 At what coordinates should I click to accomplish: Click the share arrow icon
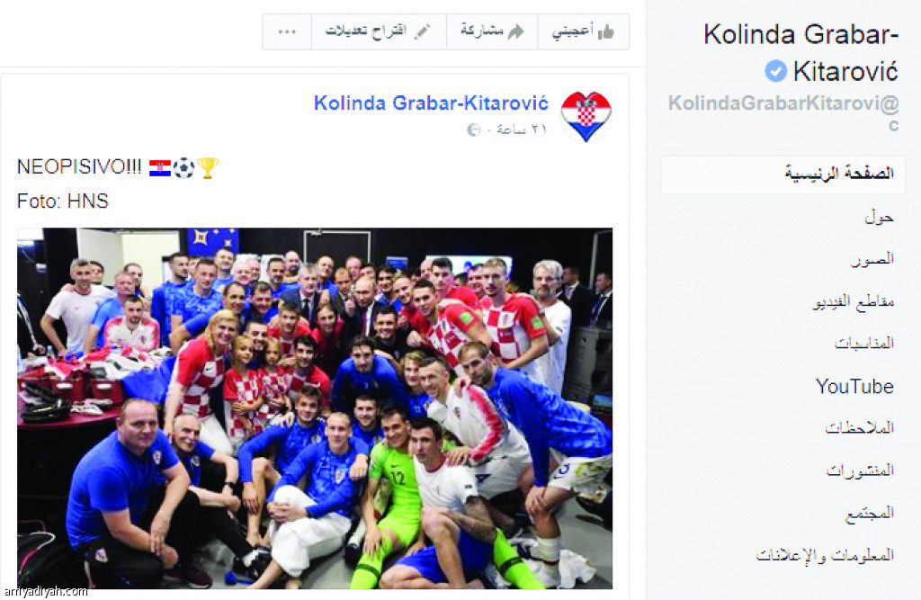(x=515, y=31)
